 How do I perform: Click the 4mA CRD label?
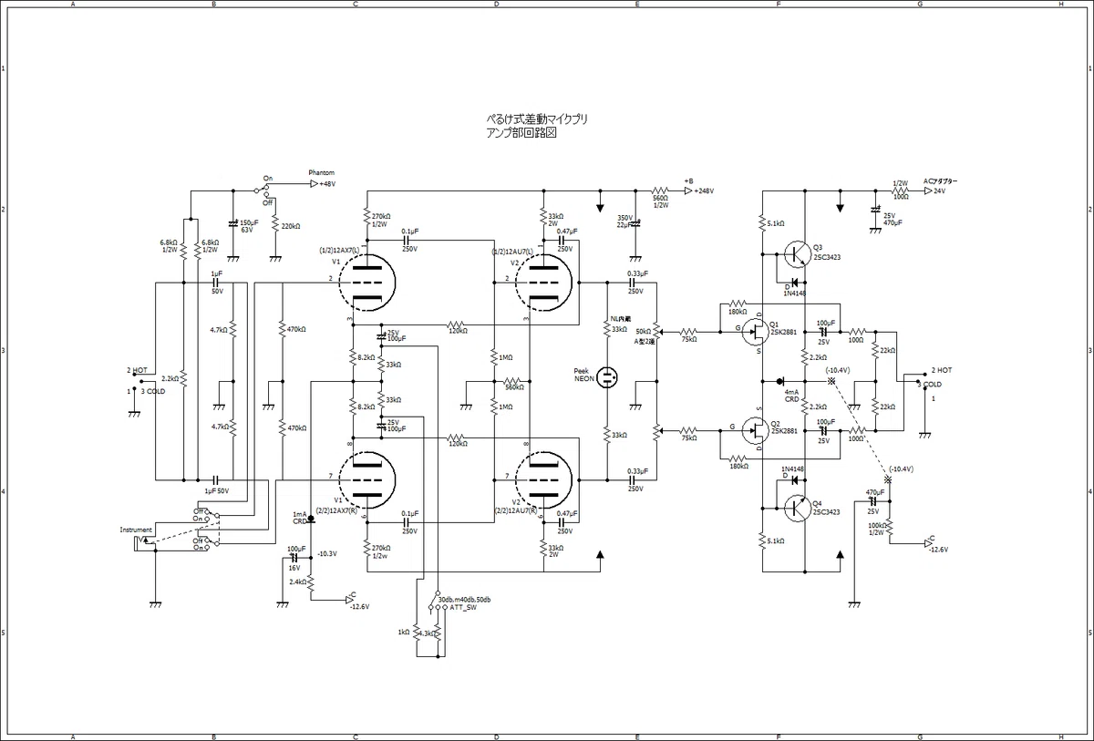(791, 396)
